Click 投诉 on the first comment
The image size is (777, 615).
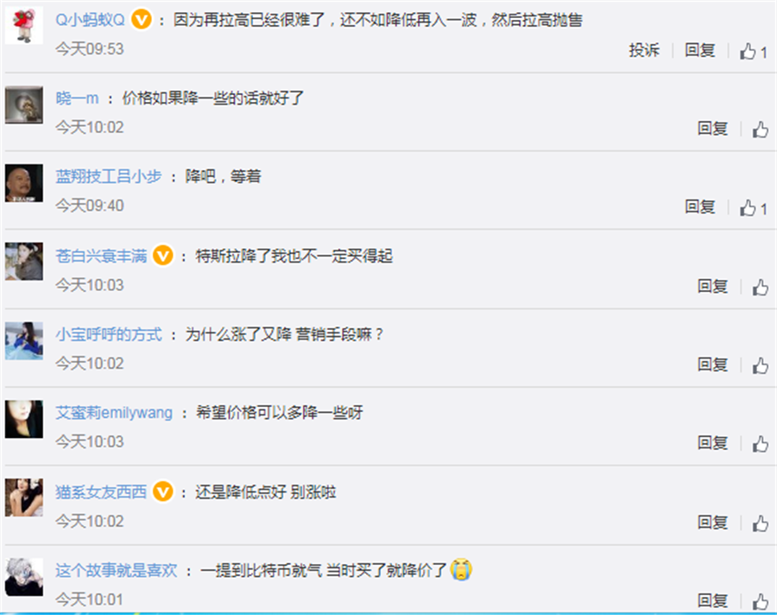point(644,50)
